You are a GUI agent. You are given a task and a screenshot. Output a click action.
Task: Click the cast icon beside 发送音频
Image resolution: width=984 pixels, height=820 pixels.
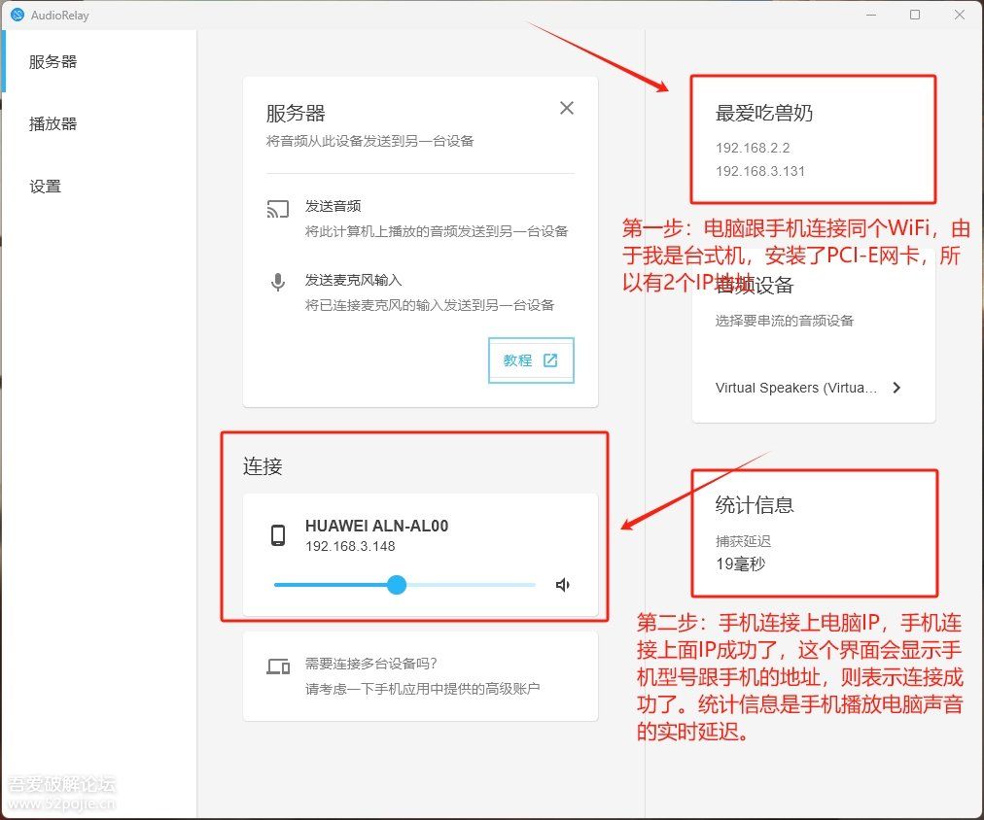[x=278, y=209]
